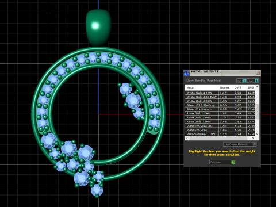276x207 pixels.
Task: Click the 0.96 grams value for Sterling silver
Action: pos(223,105)
